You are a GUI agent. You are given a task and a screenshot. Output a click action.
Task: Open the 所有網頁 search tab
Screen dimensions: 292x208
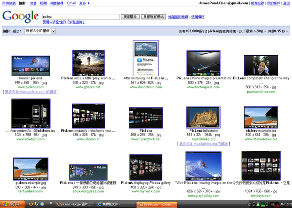coord(9,3)
